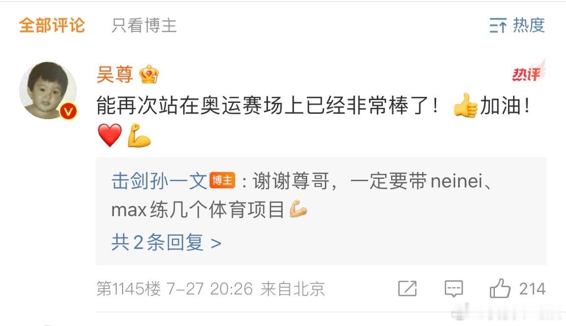Click the arrow after 共2条回复
Viewport: 566px width, 326px height.
coord(216,244)
